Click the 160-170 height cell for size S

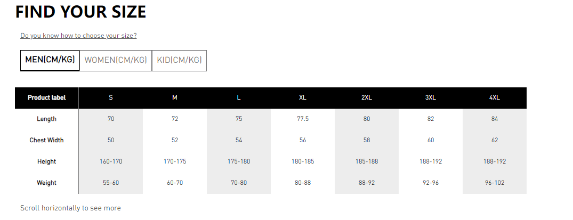[x=111, y=161]
